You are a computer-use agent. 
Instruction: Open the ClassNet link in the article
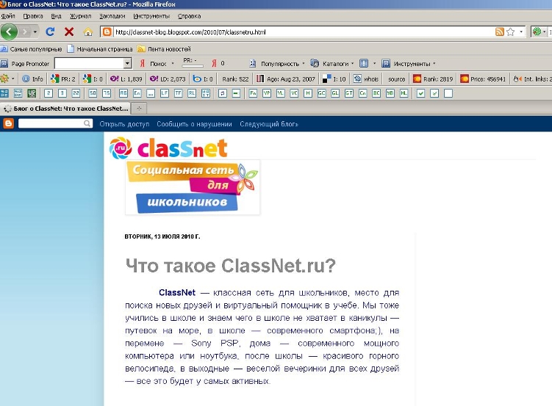(x=176, y=292)
